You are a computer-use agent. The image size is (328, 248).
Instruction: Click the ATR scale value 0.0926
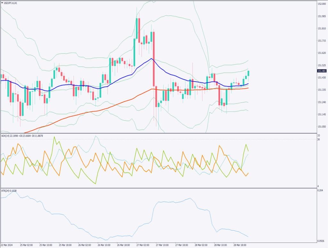tap(321, 241)
